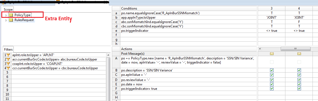Expand the PolicyType tree node

(6, 15)
